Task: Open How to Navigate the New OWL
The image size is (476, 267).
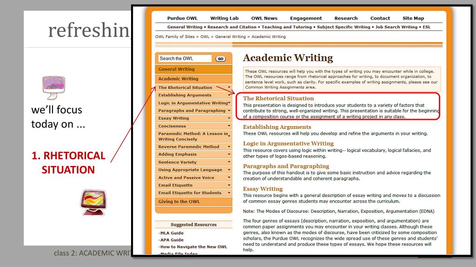Action: pos(193,247)
